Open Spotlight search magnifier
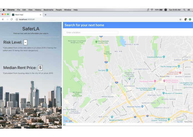Viewport: 193px width, 137px height. pyautogui.click(x=184, y=10)
